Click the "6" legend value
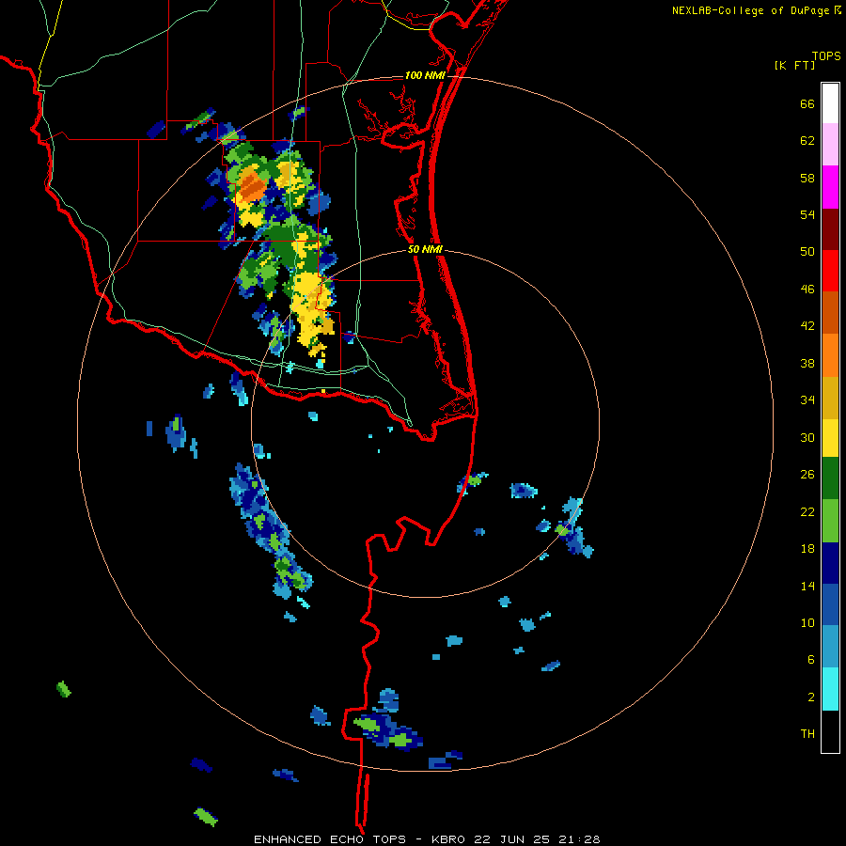The height and width of the screenshot is (846, 846). pos(811,660)
